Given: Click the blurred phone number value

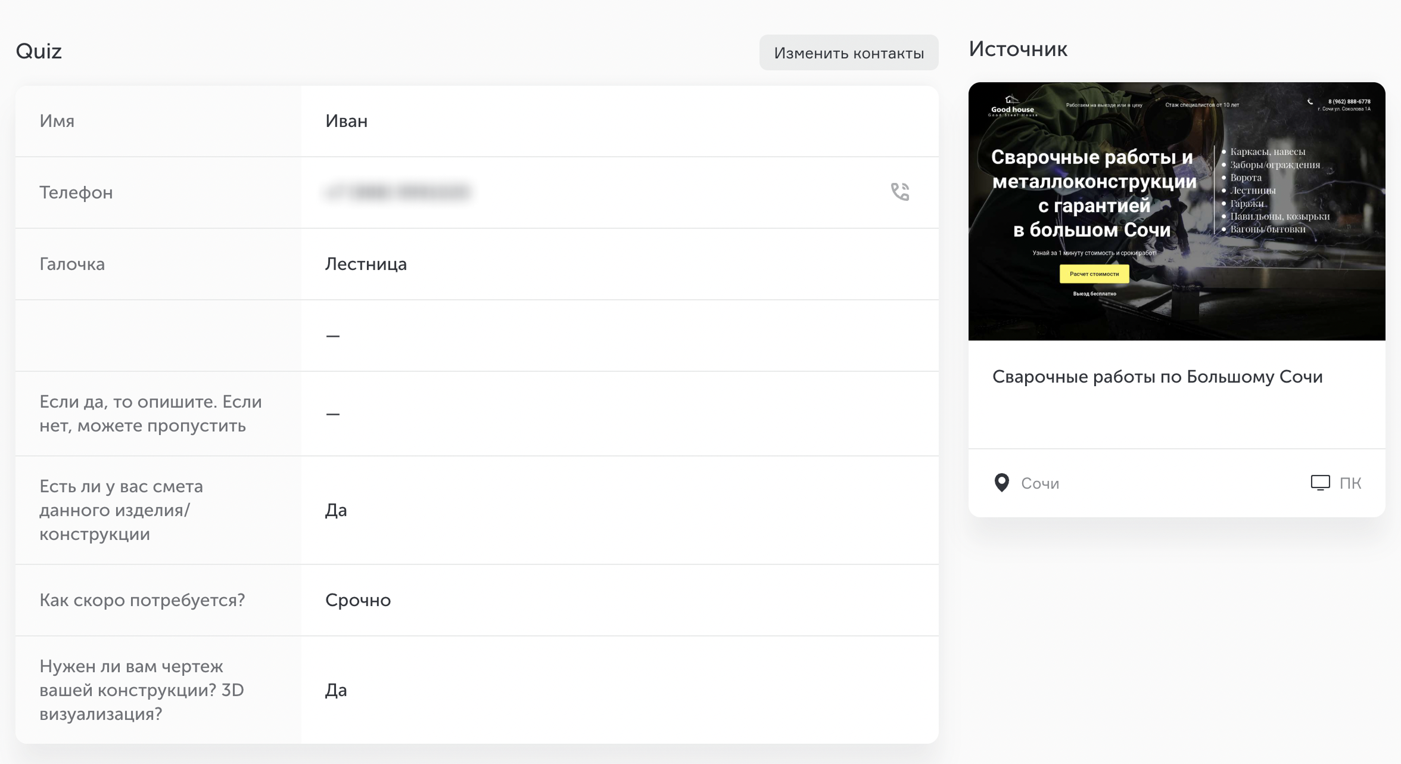Looking at the screenshot, I should (x=397, y=192).
